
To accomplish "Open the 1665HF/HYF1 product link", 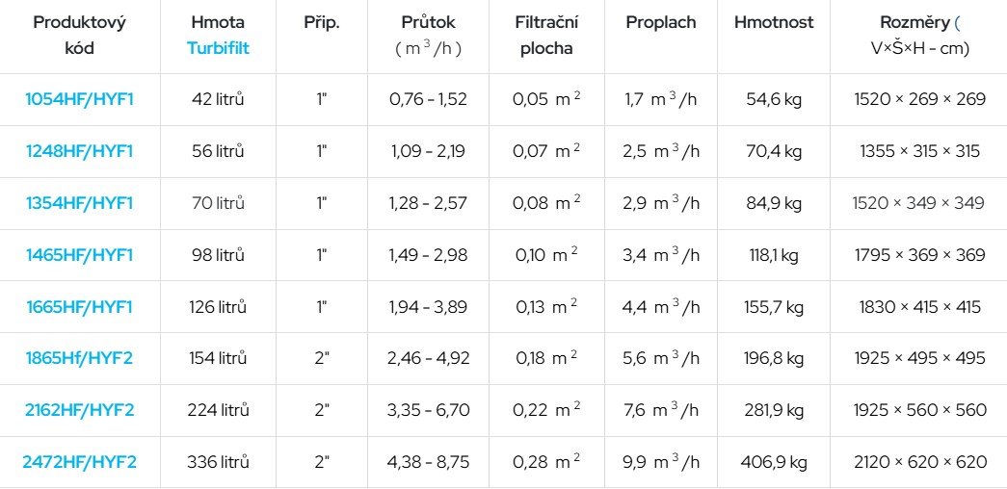I will click(x=80, y=307).
